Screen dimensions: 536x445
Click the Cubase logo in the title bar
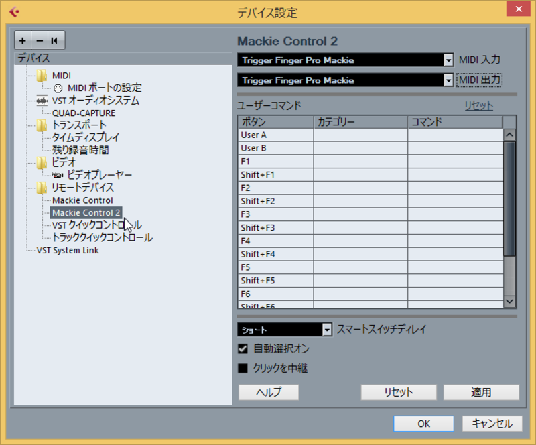pos(14,12)
